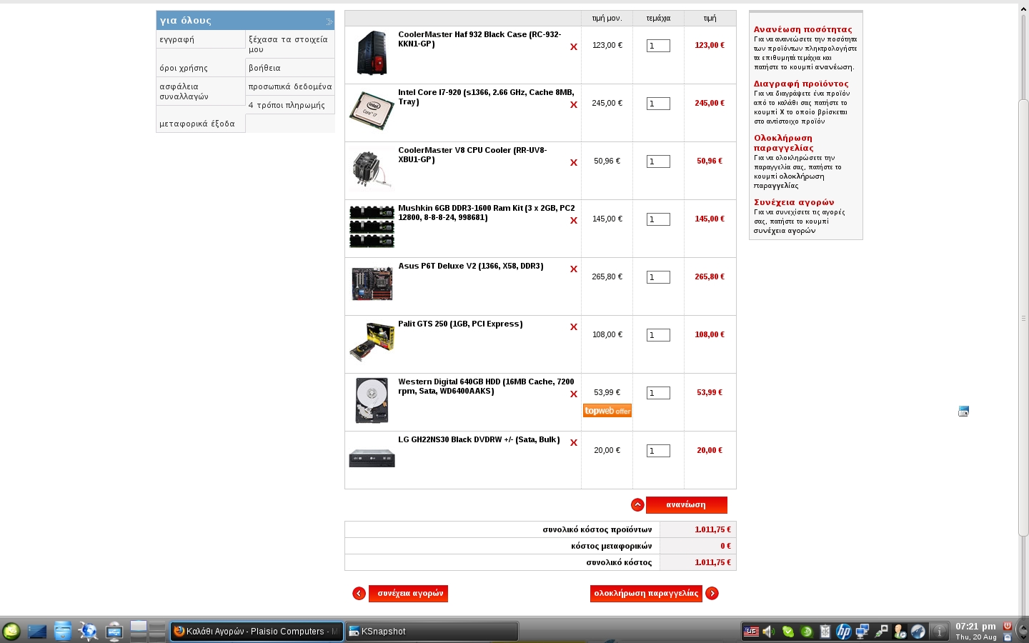Delete Palit GTS 250 from the cart

click(x=573, y=327)
